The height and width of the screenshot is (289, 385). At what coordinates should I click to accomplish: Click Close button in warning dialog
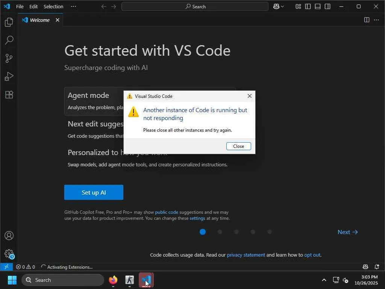coord(238,146)
